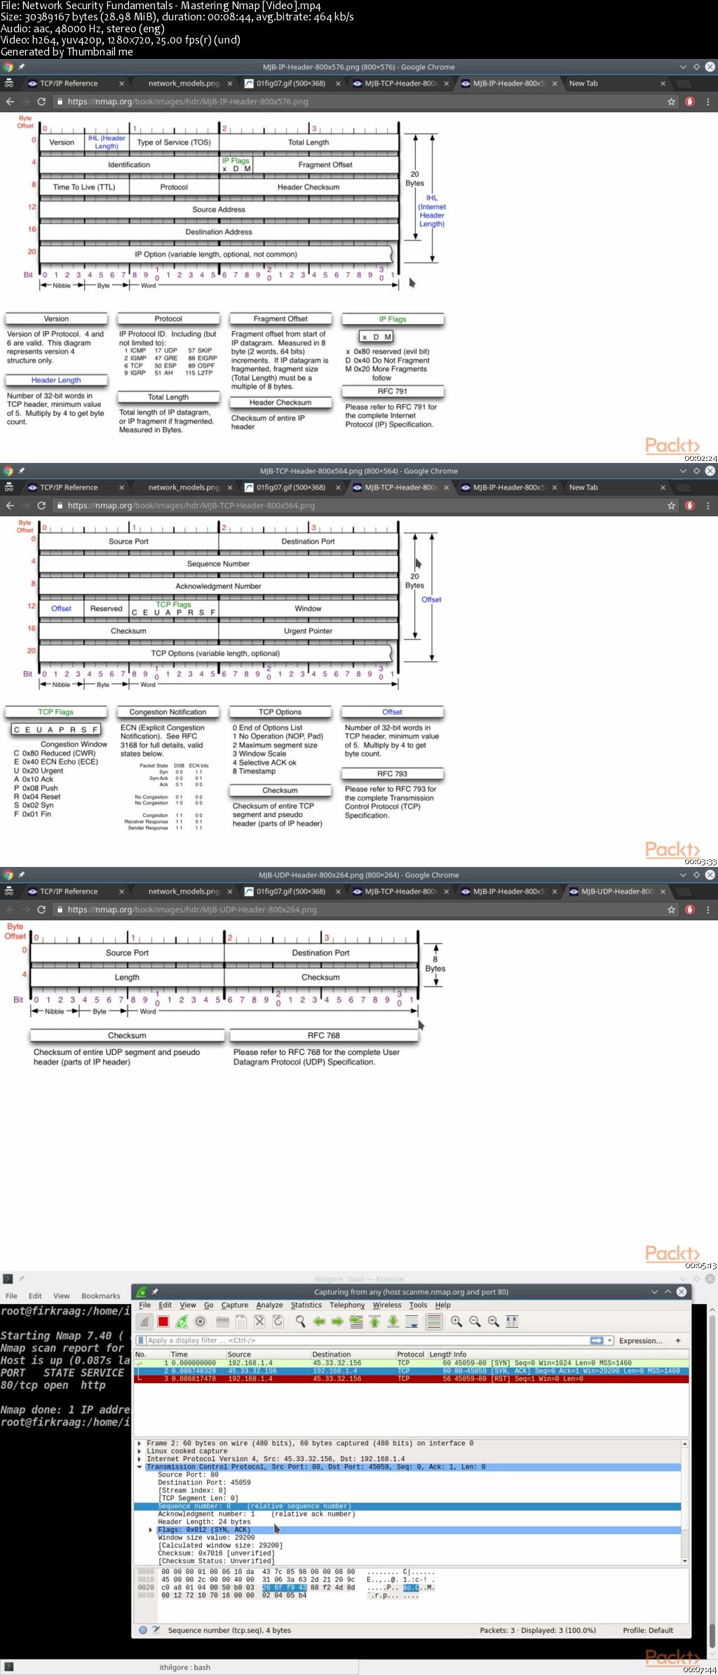
Task: Zoom out the Wireshark main window text
Action: click(475, 1321)
